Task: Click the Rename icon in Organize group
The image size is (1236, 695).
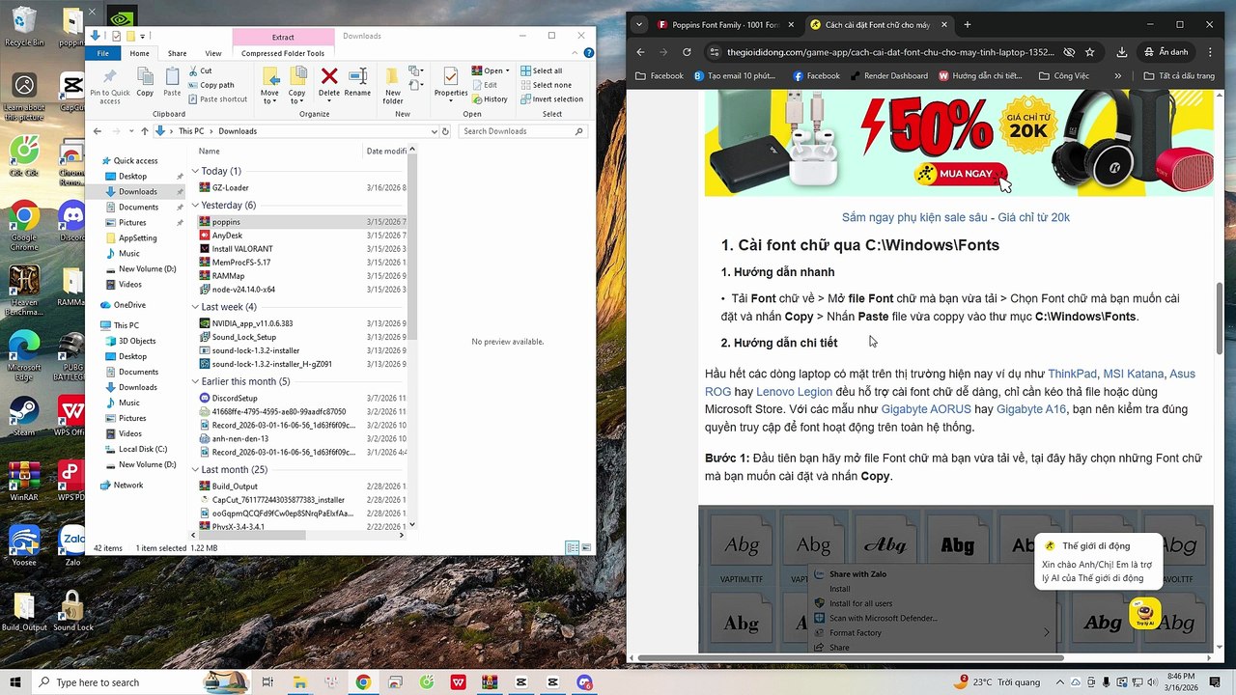Action: [357, 83]
